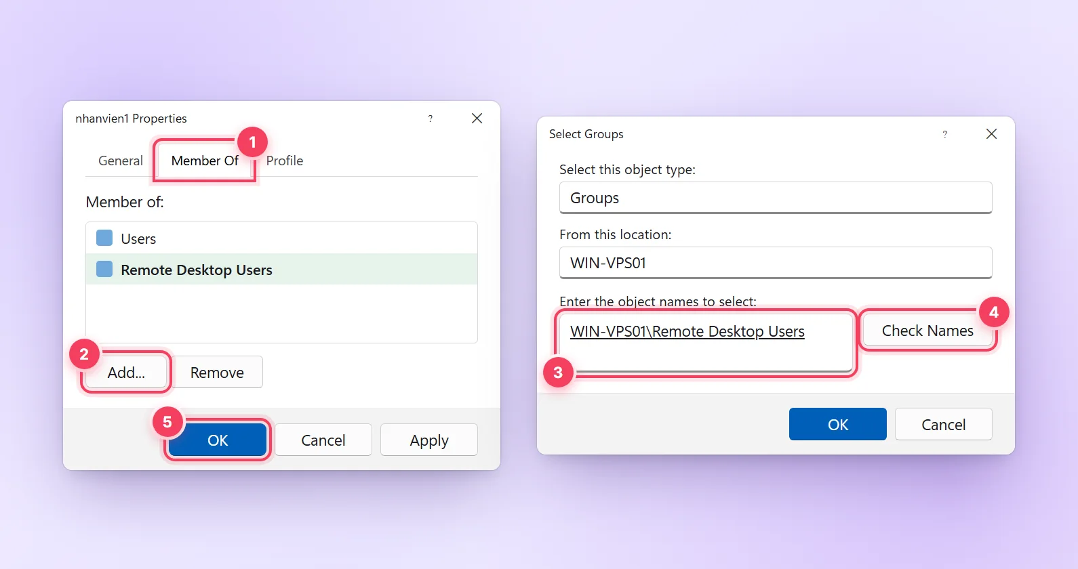This screenshot has height=569, width=1078.
Task: Confirm with OK in nhanvien1 Properties
Action: point(218,440)
